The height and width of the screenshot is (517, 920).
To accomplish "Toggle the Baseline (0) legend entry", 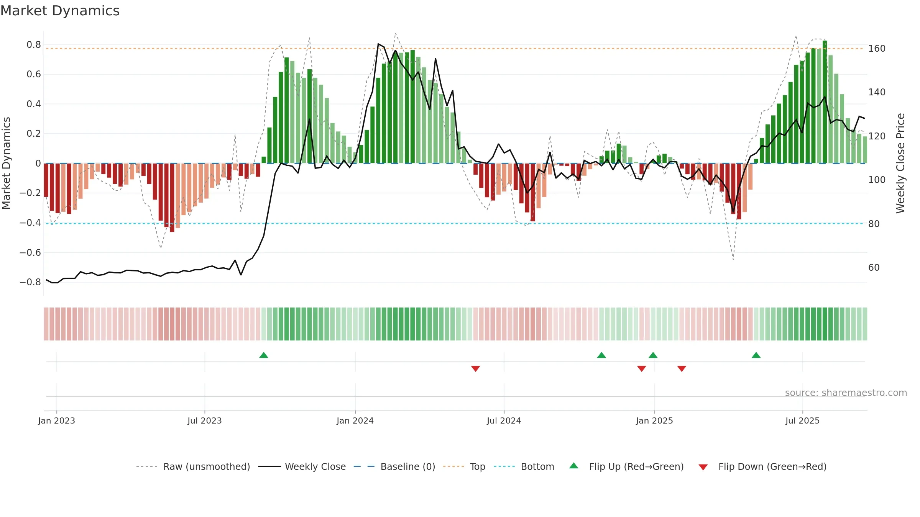I will click(394, 466).
